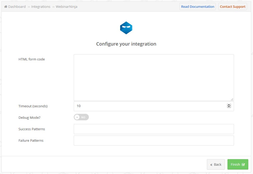Viewport: 253px width, 174px height.
Task: Toggle the Debug Mode switch on
Action: coord(81,117)
